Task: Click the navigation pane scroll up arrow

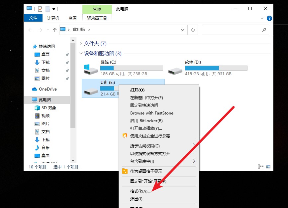Action: click(73, 40)
